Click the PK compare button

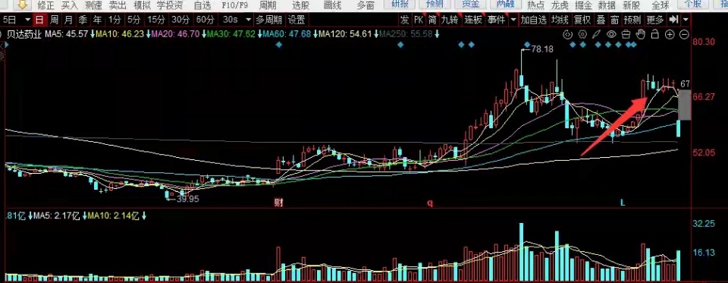coord(419,20)
